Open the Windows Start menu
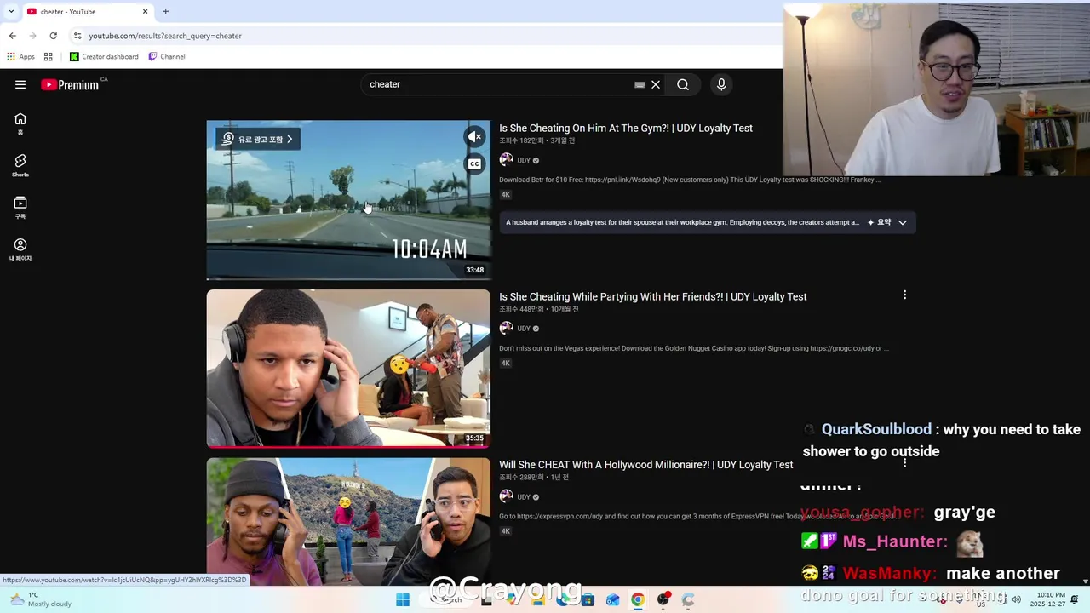1090x613 pixels. (x=403, y=599)
